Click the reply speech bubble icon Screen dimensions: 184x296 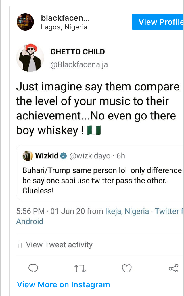pos(33,269)
